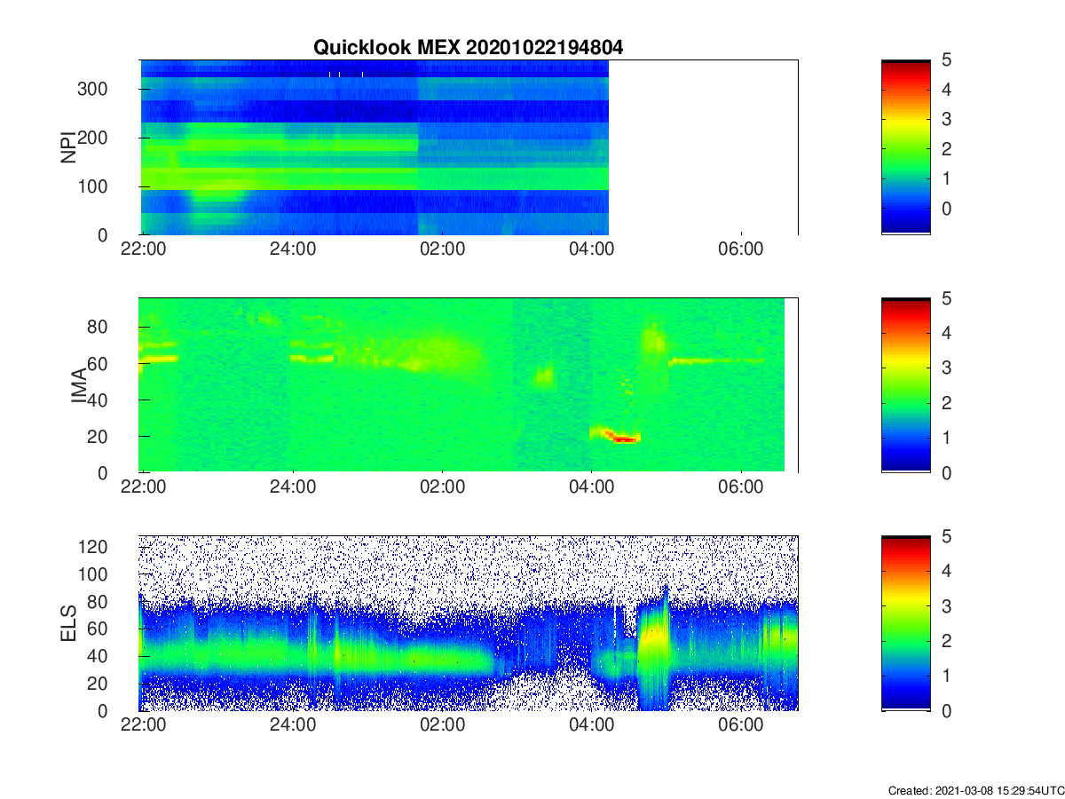Click the 04:00 tick under IMA plot
This screenshot has width=1065, height=799.
pyautogui.click(x=592, y=487)
